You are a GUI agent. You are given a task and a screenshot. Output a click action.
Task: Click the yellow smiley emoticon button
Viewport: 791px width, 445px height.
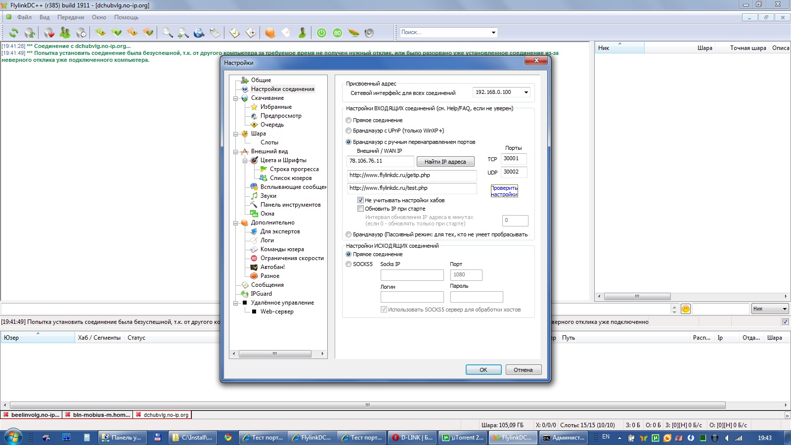pyautogui.click(x=685, y=309)
